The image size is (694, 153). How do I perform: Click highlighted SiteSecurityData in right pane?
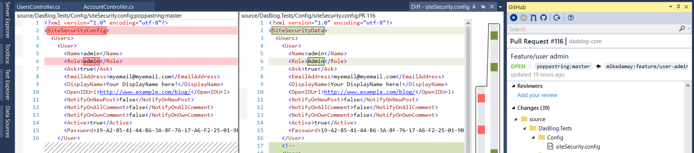click(x=298, y=30)
